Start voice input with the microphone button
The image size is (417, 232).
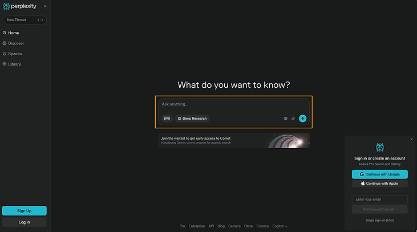pyautogui.click(x=303, y=119)
